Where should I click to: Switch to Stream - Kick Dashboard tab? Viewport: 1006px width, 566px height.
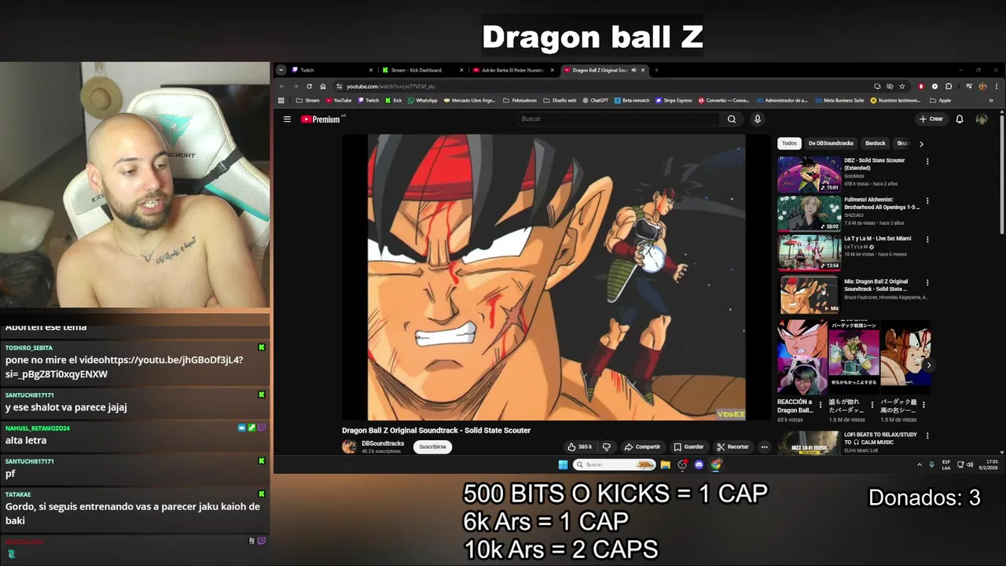coord(421,70)
